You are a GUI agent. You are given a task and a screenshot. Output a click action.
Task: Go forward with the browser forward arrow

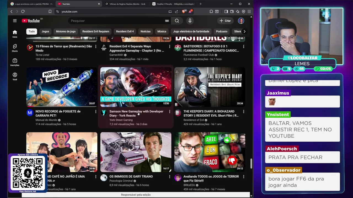point(17,12)
